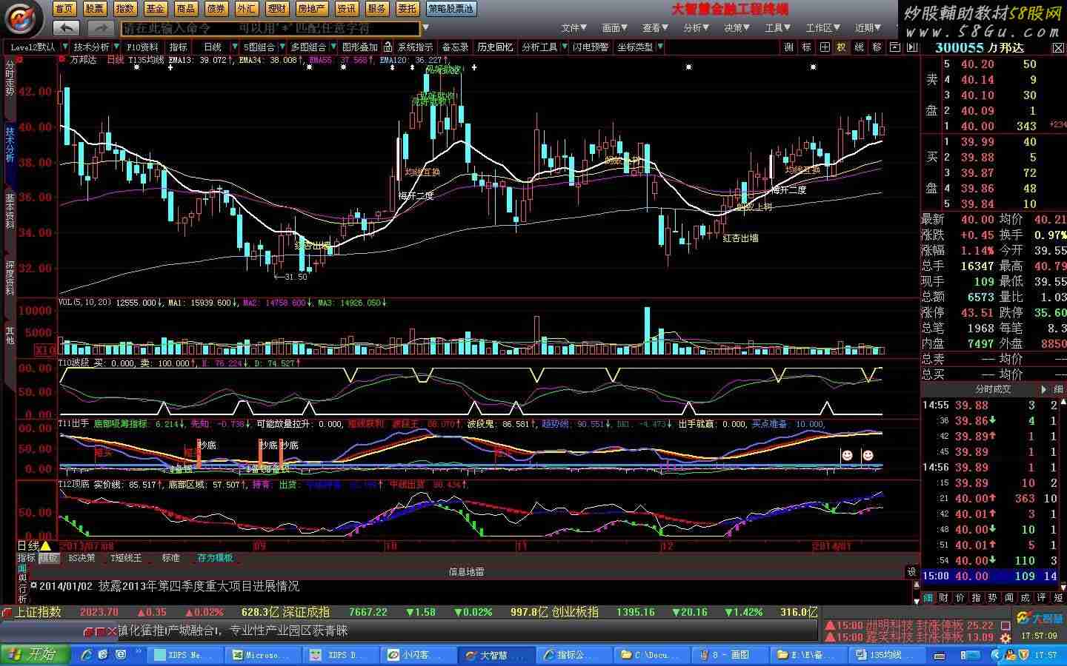Click the crosshair grid icon
This screenshot has width=1067, height=666.
tap(824, 47)
